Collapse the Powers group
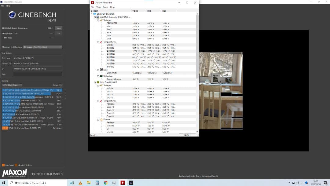The width and height of the screenshot is (330, 186). tap(98, 119)
